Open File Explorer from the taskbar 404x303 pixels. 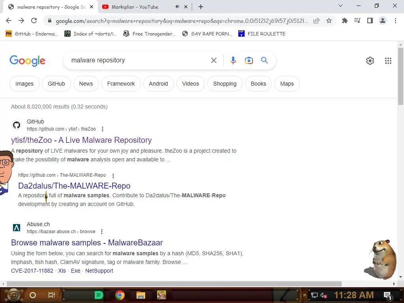pos(141,295)
